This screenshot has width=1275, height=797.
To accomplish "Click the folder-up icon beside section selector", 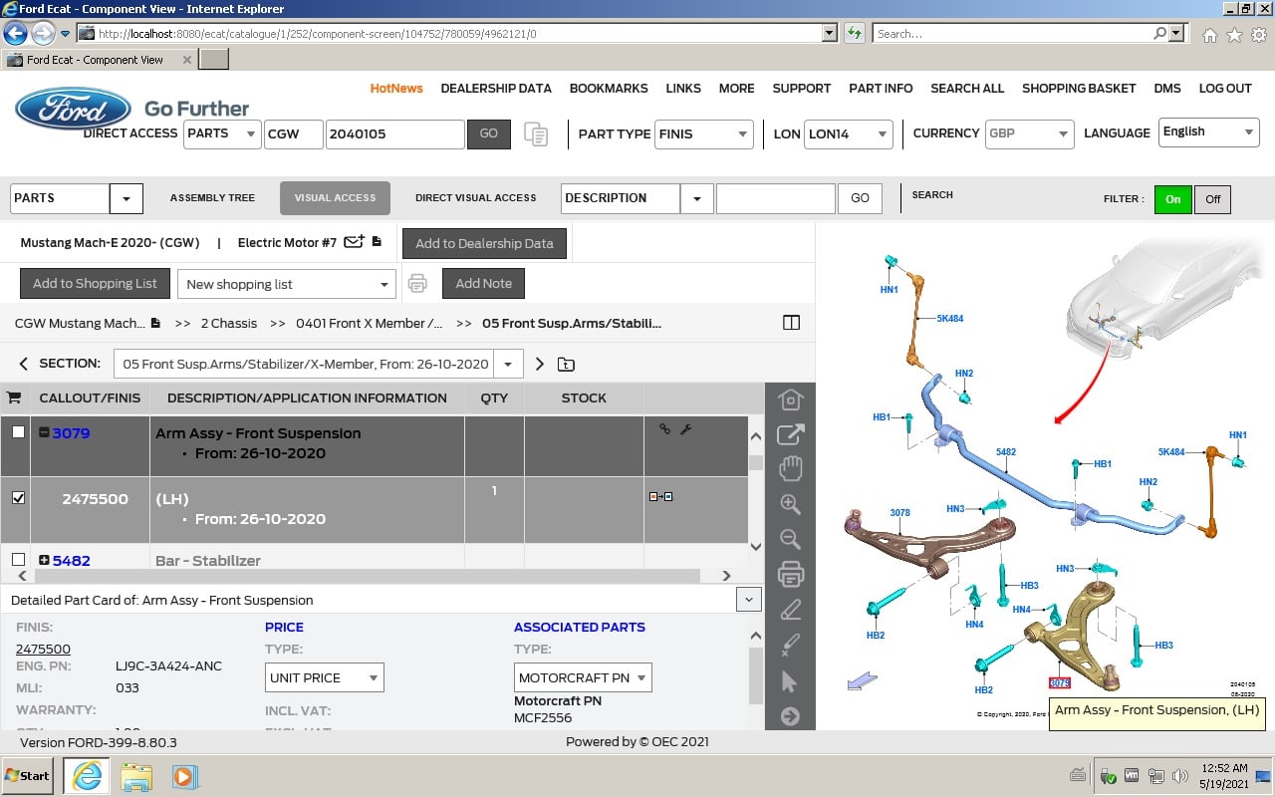I will pos(566,364).
